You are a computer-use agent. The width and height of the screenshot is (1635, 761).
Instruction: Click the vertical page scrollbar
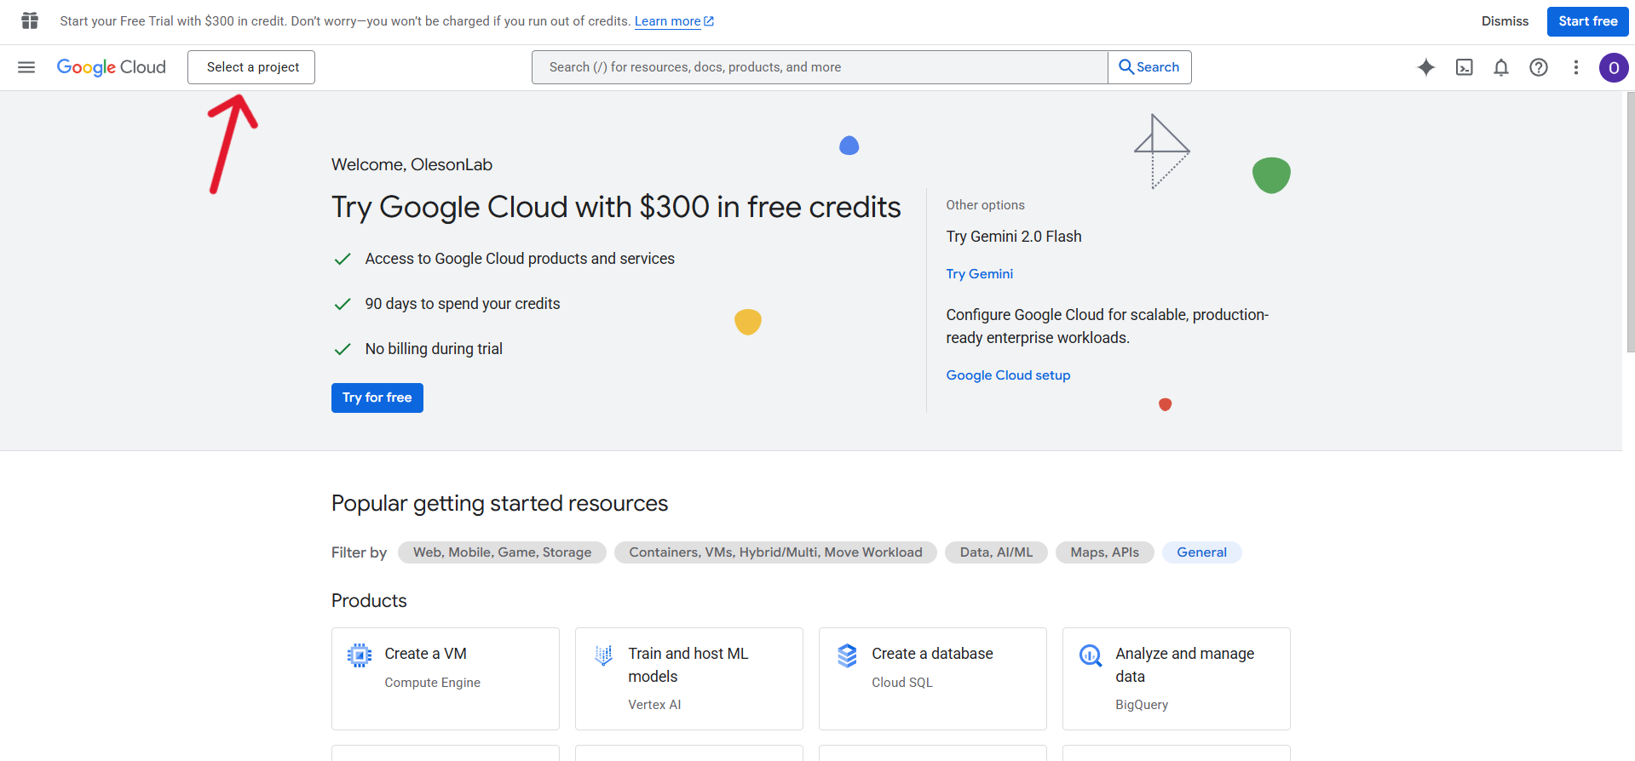click(1629, 221)
